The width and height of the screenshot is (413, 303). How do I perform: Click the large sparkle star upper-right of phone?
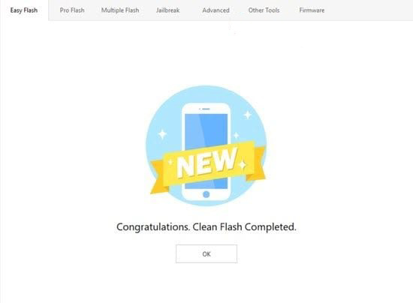(x=248, y=115)
